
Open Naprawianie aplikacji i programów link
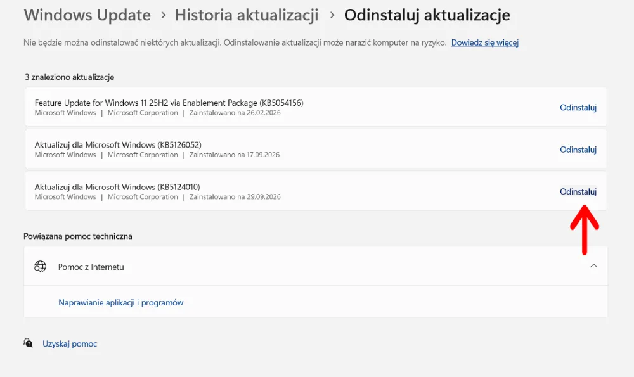pyautogui.click(x=121, y=303)
